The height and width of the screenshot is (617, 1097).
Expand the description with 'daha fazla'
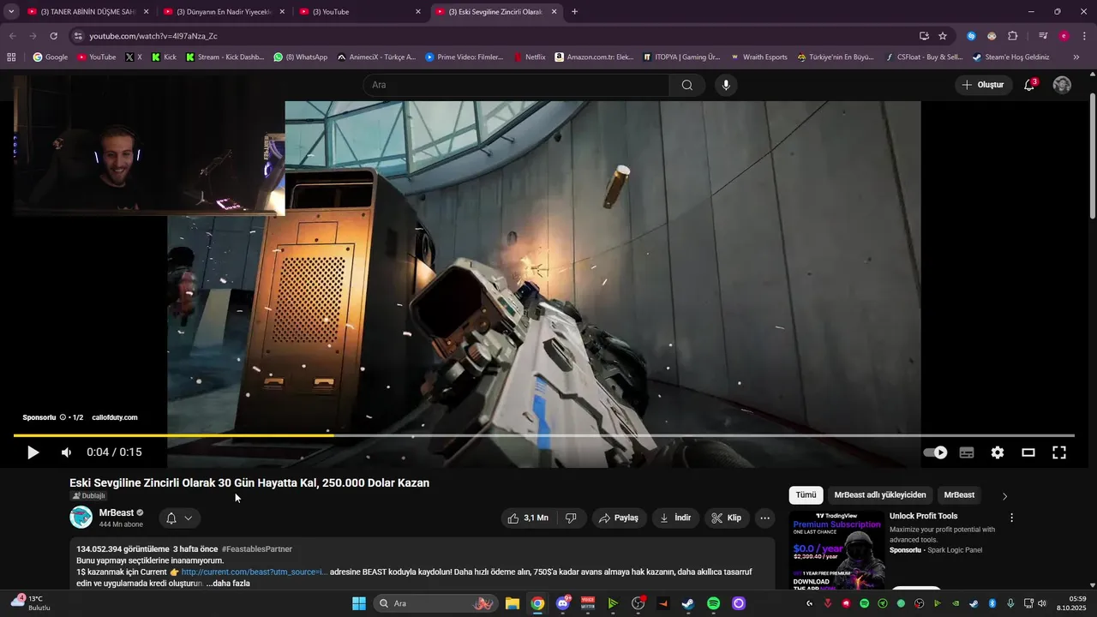(231, 584)
